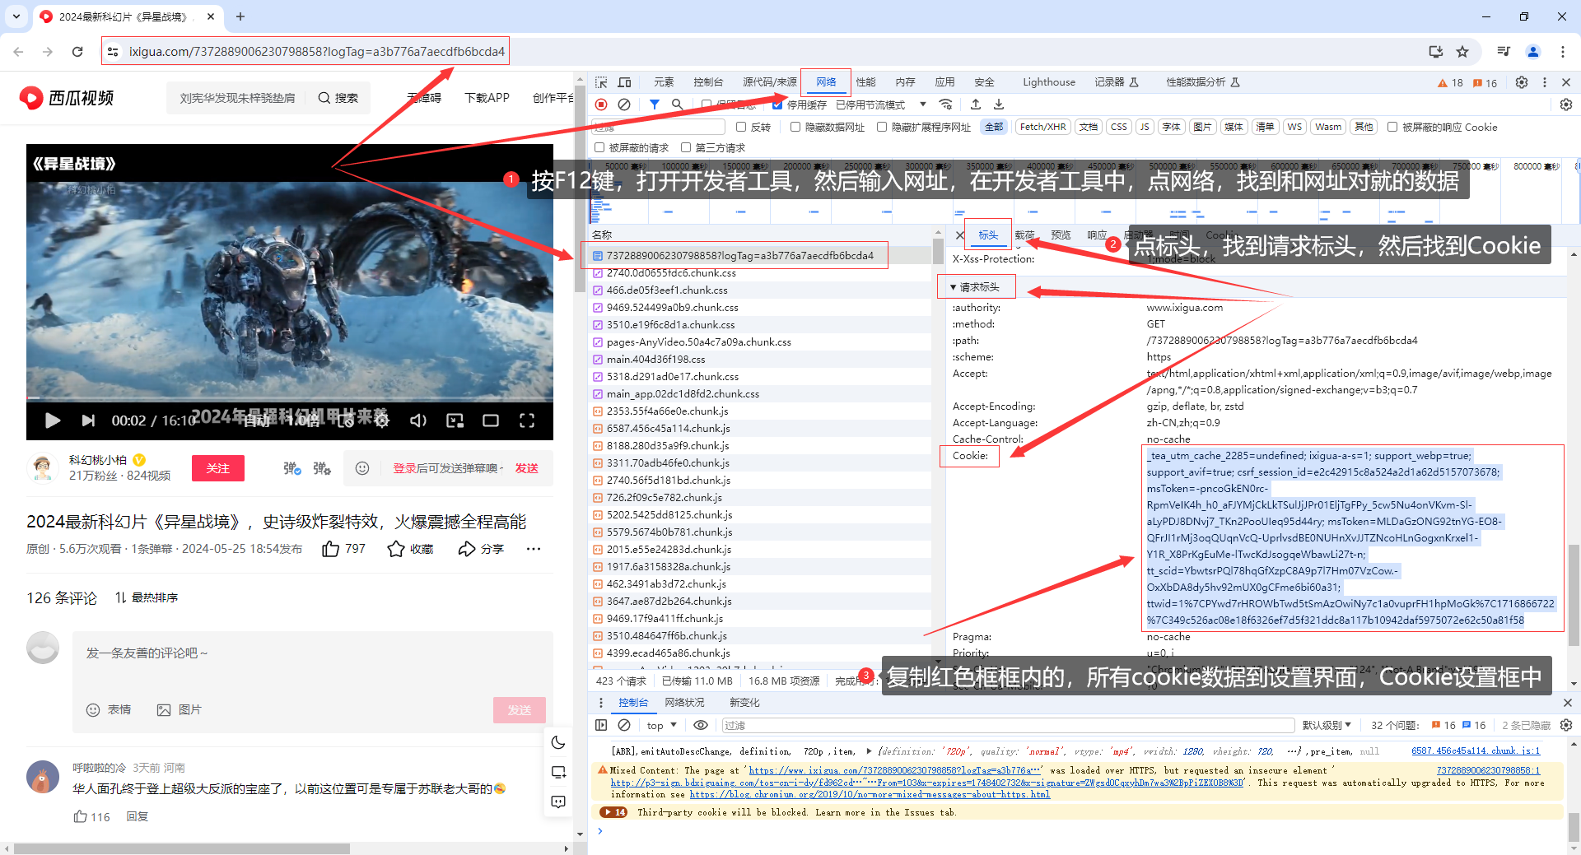This screenshot has height=855, width=1581.
Task: Show the console sidebar icon
Action: (601, 725)
